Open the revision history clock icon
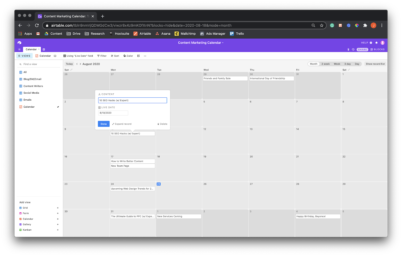 353,49
